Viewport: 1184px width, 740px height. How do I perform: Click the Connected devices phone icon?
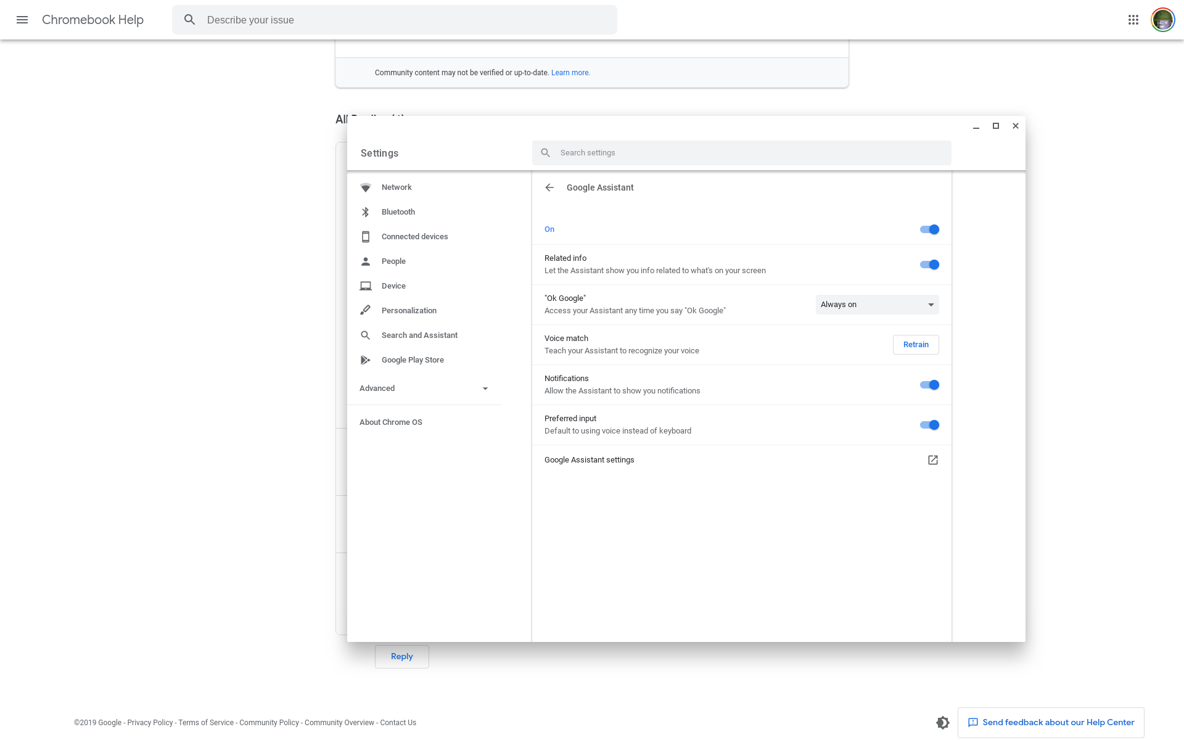[x=366, y=237]
